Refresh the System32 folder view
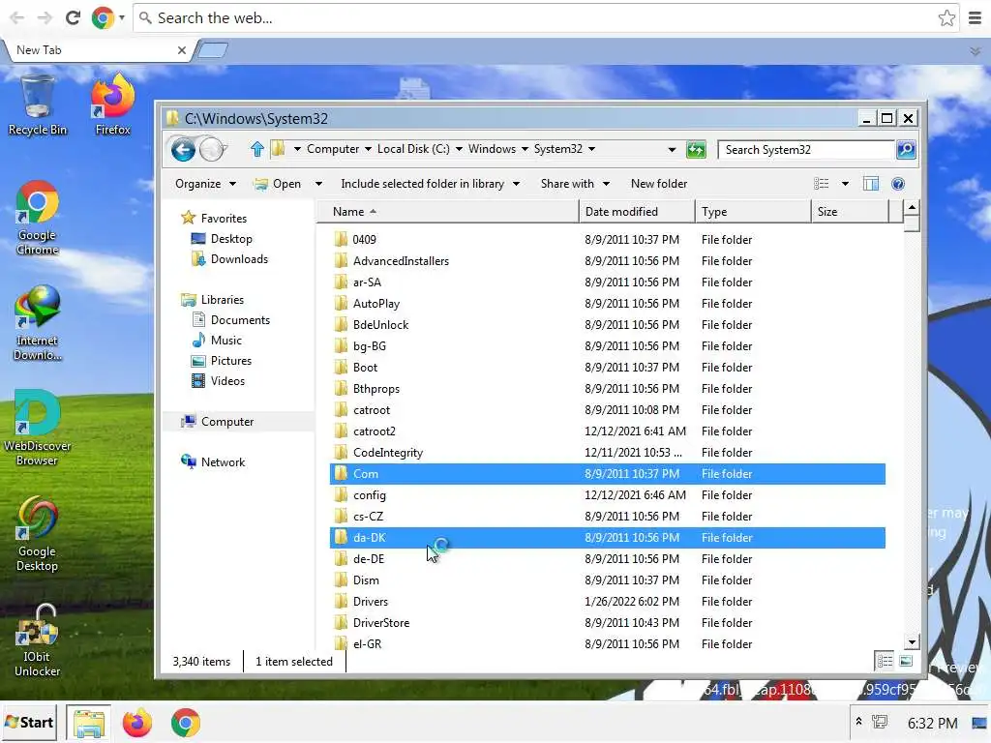 point(696,150)
